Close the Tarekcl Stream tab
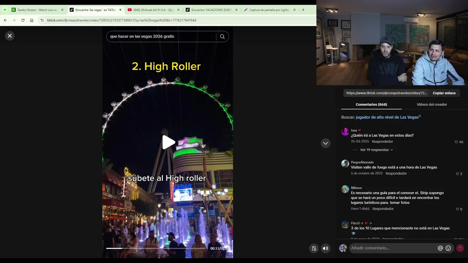Image resolution: width=468 pixels, height=263 pixels. tap(62, 10)
